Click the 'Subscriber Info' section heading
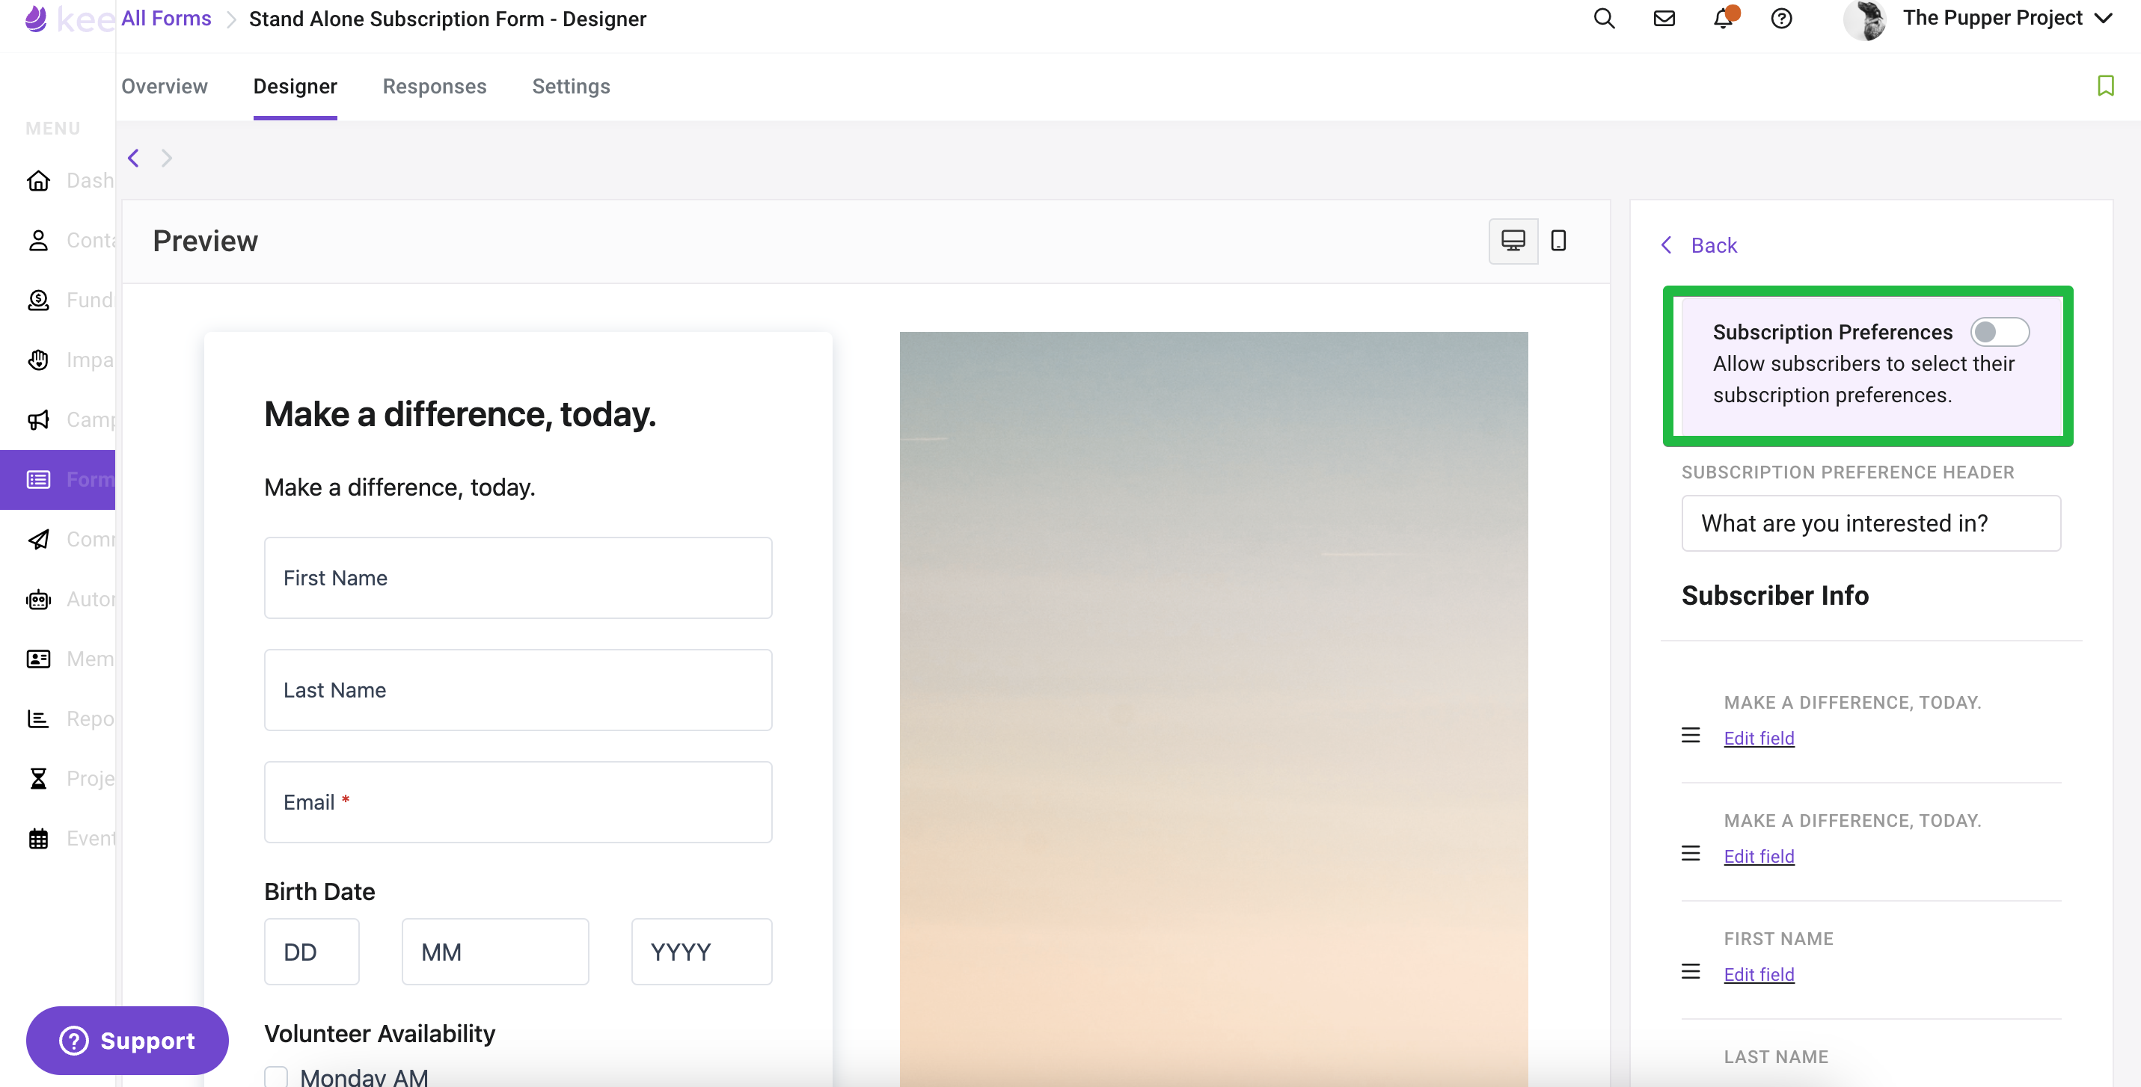 [x=1775, y=595]
